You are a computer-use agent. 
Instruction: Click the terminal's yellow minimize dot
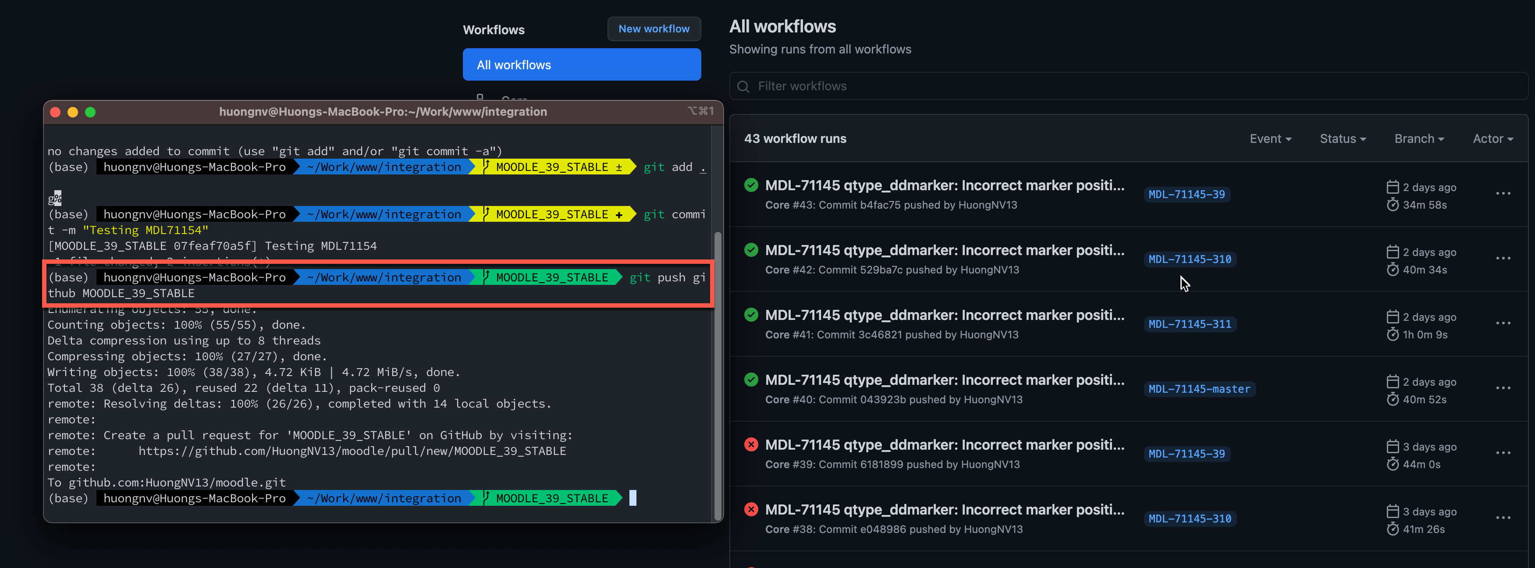tap(73, 112)
